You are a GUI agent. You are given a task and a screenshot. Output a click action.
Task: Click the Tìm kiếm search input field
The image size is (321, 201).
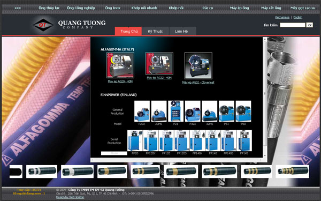coord(293,25)
